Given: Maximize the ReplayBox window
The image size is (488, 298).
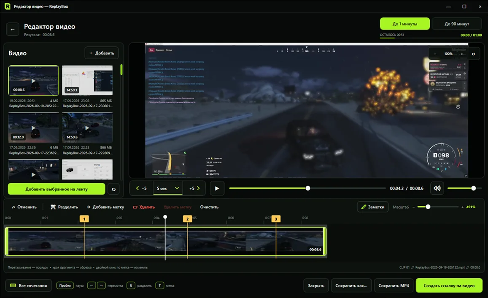Looking at the screenshot, I should (464, 6).
